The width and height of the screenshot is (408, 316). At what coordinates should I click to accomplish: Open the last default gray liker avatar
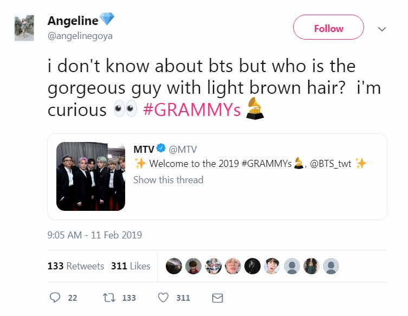[x=331, y=266]
